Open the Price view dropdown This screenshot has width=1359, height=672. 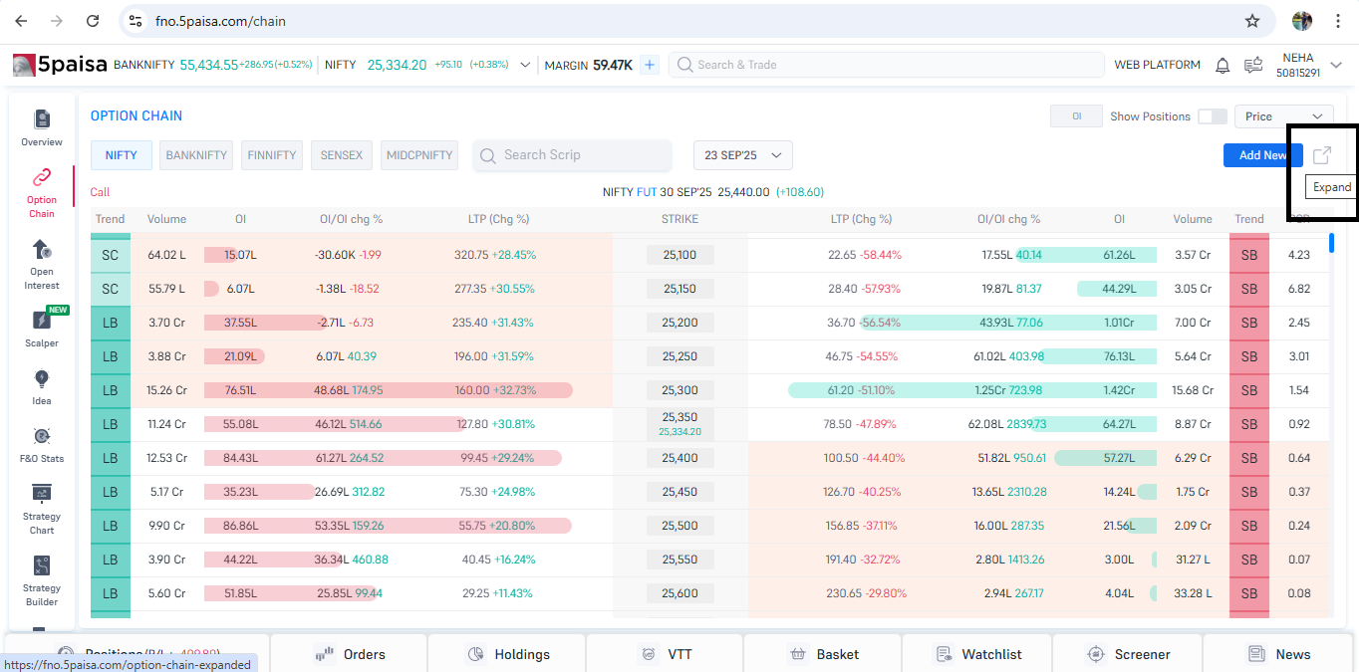pos(1283,116)
